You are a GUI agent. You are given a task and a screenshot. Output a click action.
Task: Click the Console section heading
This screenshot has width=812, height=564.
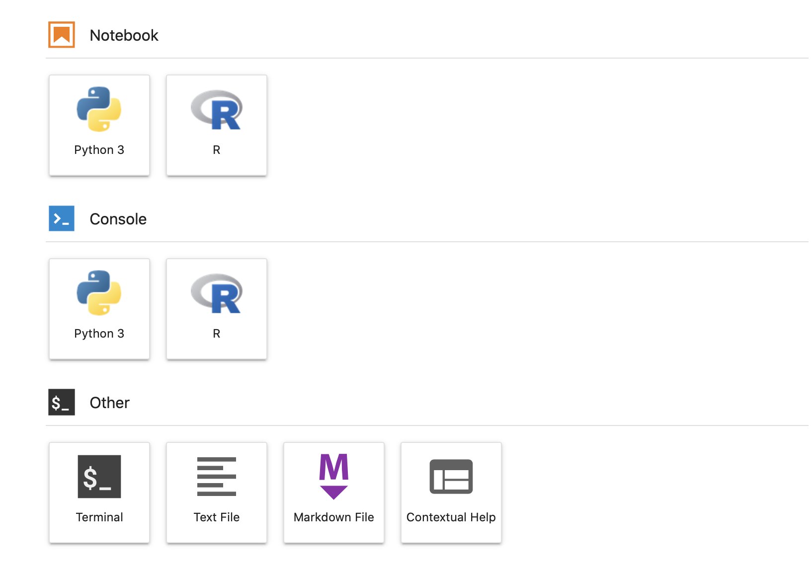coord(118,218)
